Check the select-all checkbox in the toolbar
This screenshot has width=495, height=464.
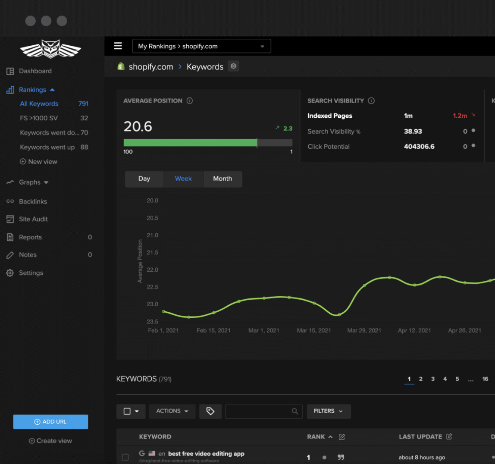coord(127,411)
